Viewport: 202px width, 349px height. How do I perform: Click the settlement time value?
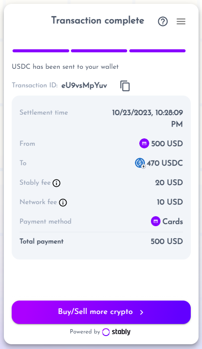147,118
